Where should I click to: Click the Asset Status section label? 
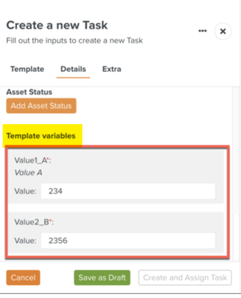point(29,92)
